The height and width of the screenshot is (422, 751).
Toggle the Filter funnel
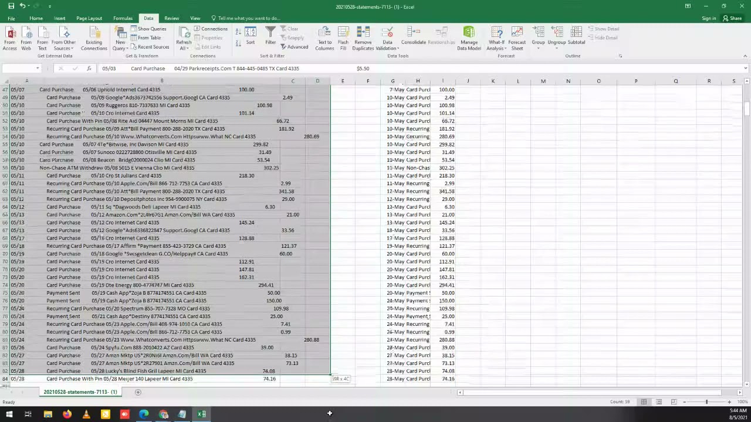pos(270,36)
